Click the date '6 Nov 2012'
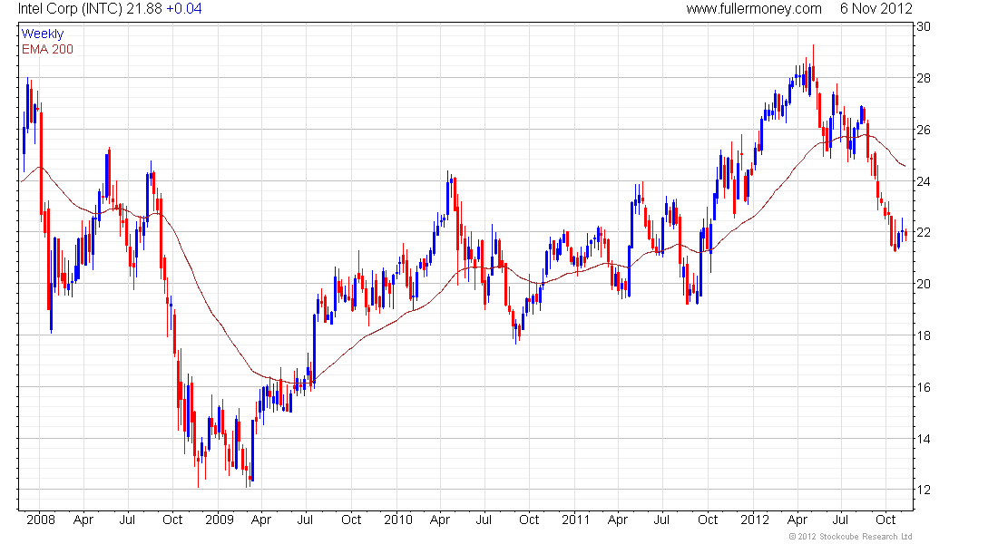 (x=876, y=9)
